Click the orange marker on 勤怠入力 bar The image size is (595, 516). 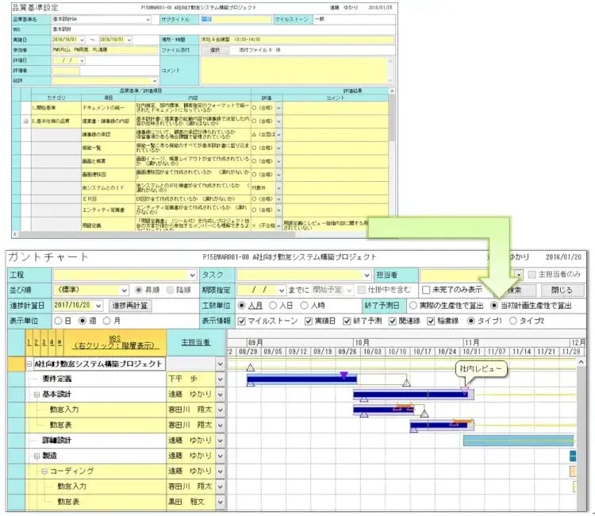click(x=403, y=407)
